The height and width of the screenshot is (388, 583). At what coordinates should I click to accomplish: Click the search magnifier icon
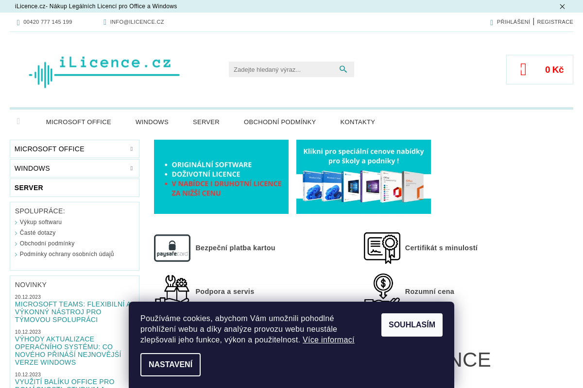(x=343, y=69)
